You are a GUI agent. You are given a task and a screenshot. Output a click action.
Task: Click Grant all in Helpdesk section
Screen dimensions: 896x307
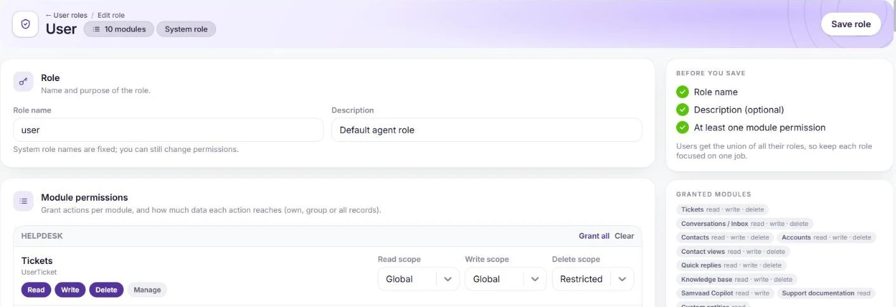coord(594,235)
